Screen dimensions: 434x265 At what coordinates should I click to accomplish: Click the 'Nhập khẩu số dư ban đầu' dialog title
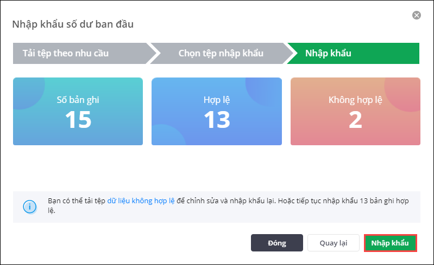[x=73, y=24]
